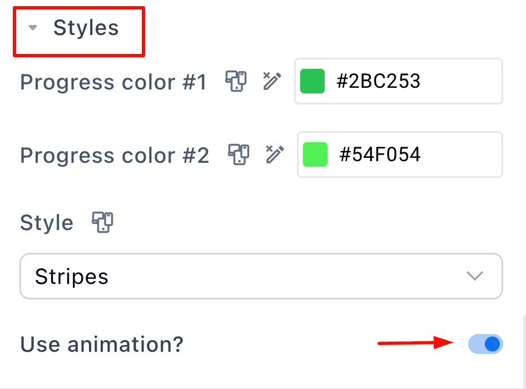This screenshot has height=389, width=526.
Task: Click dynamic data wand icon for Progress color #1
Action: tap(272, 81)
